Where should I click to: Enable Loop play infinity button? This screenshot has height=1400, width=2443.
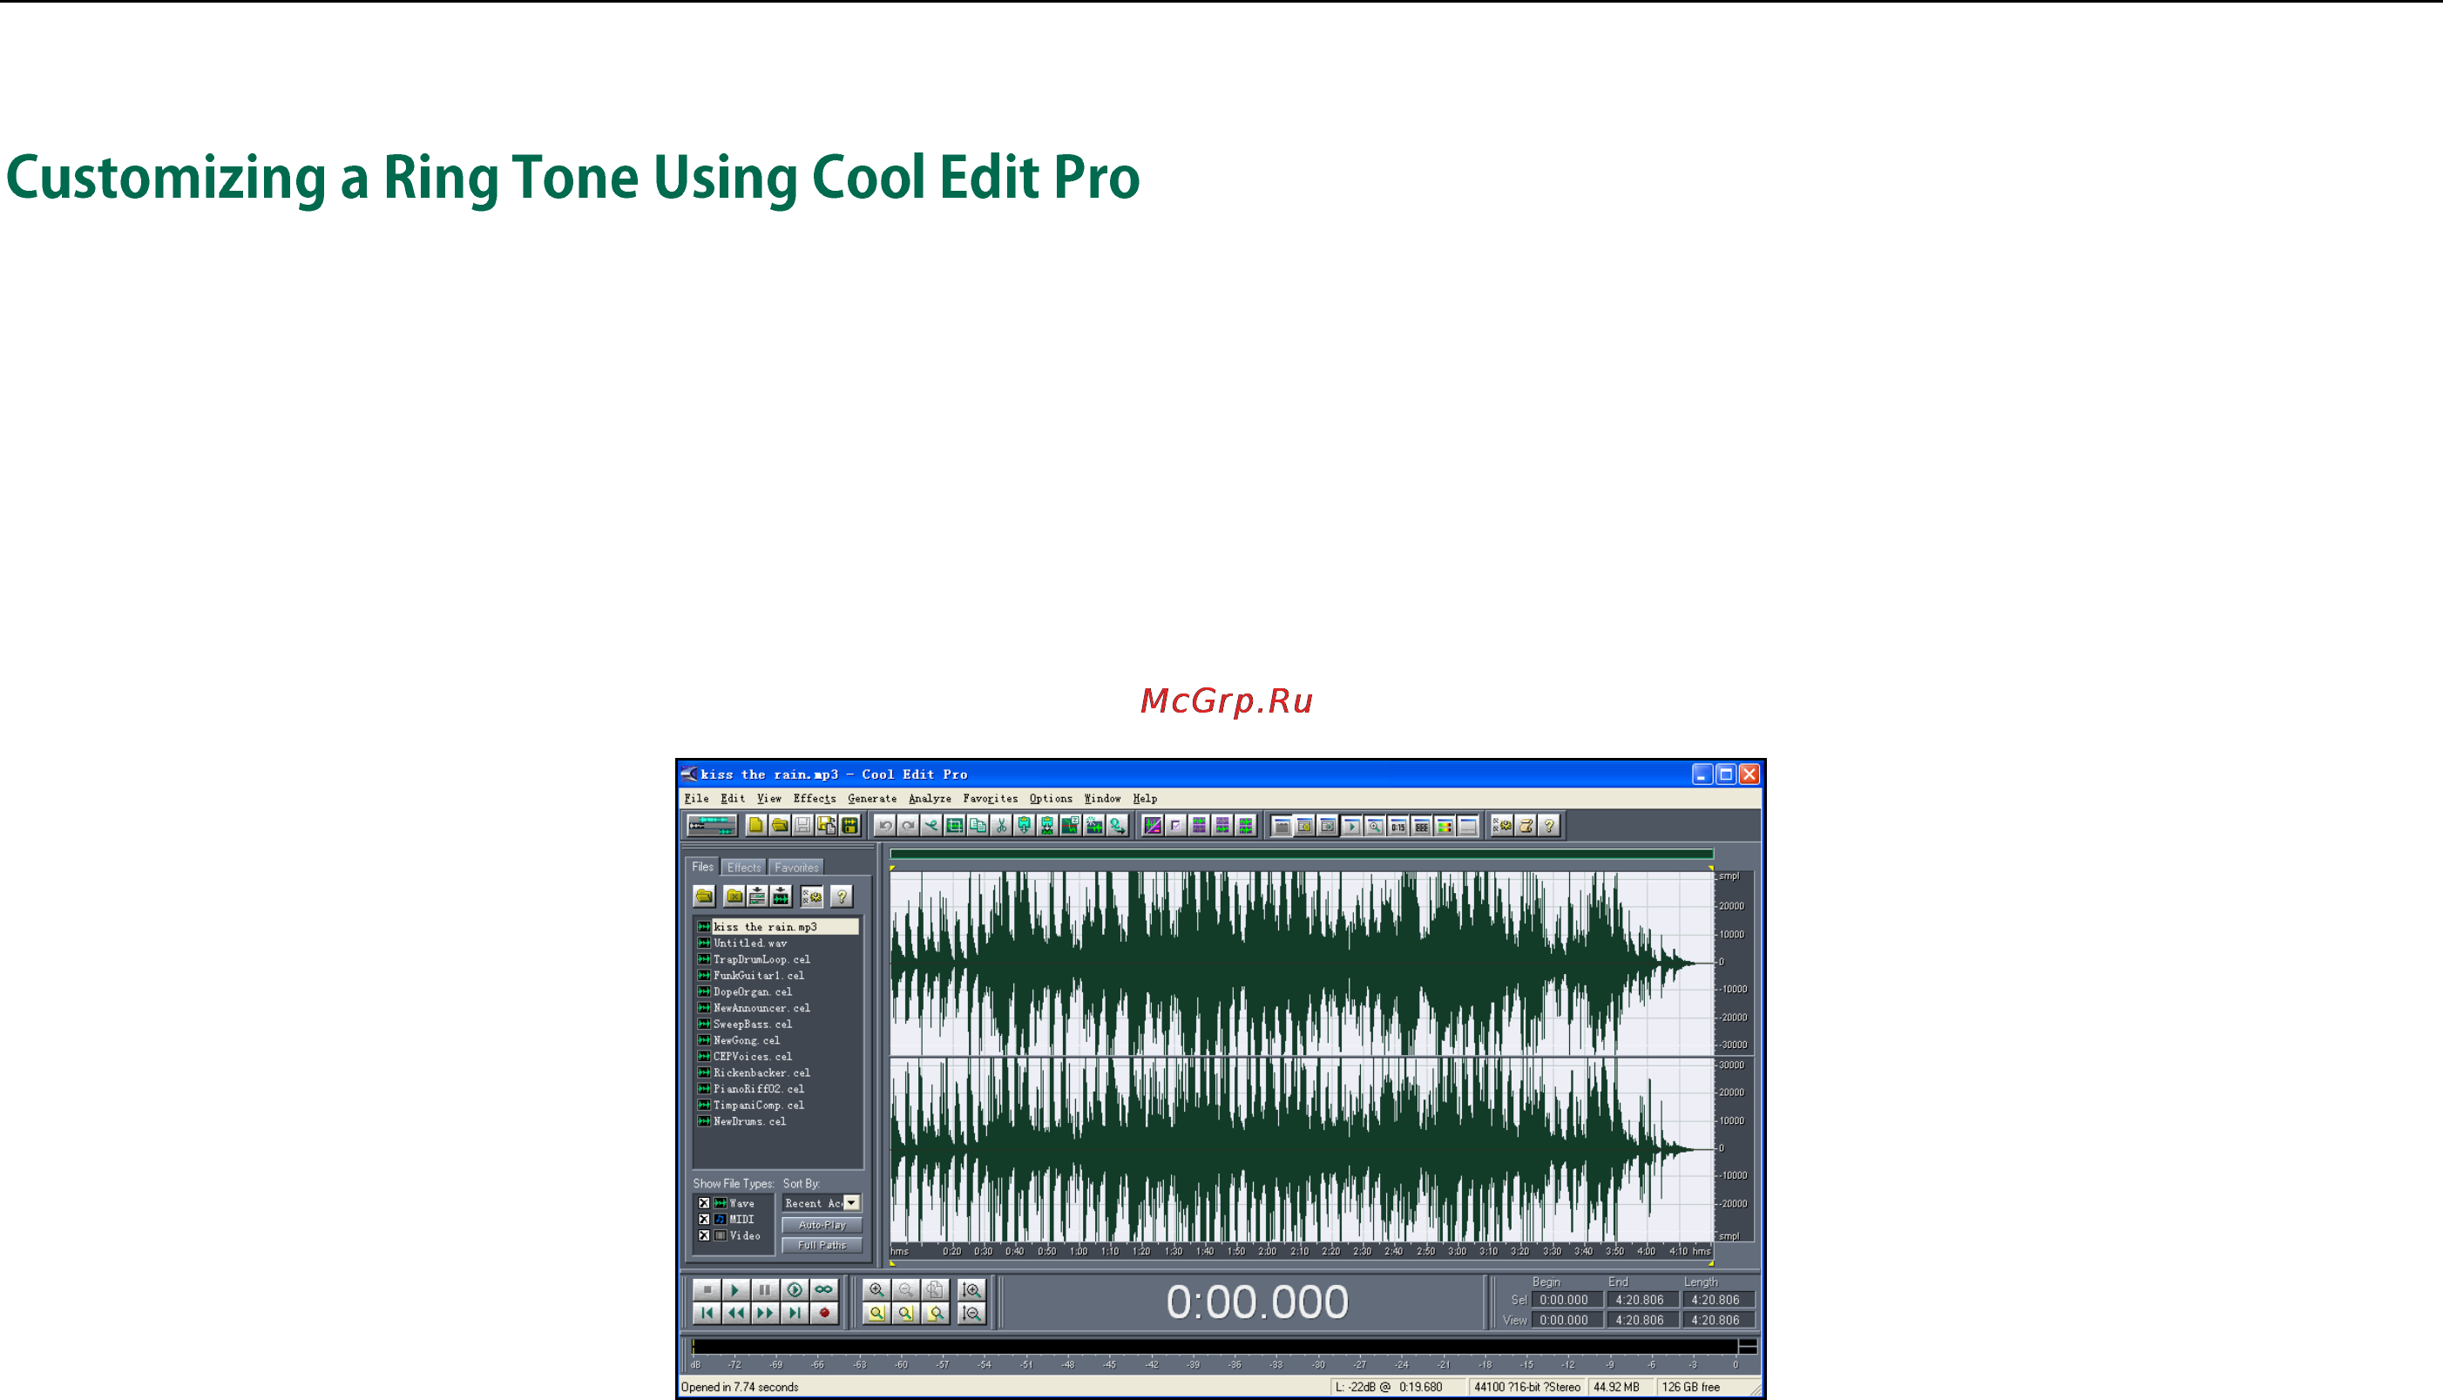[824, 1289]
